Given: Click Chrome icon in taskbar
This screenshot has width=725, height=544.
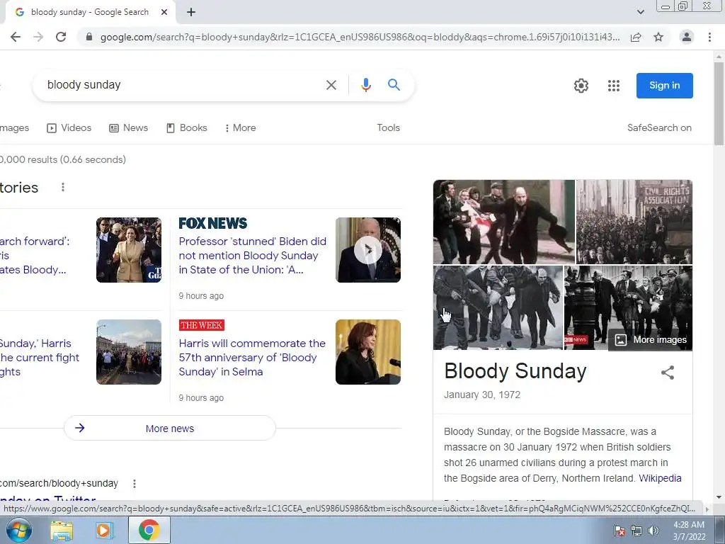Looking at the screenshot, I should point(149,531).
